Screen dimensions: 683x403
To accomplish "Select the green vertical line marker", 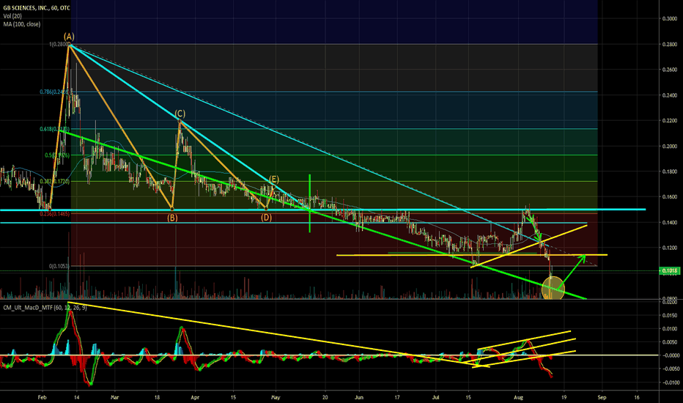I will click(310, 203).
